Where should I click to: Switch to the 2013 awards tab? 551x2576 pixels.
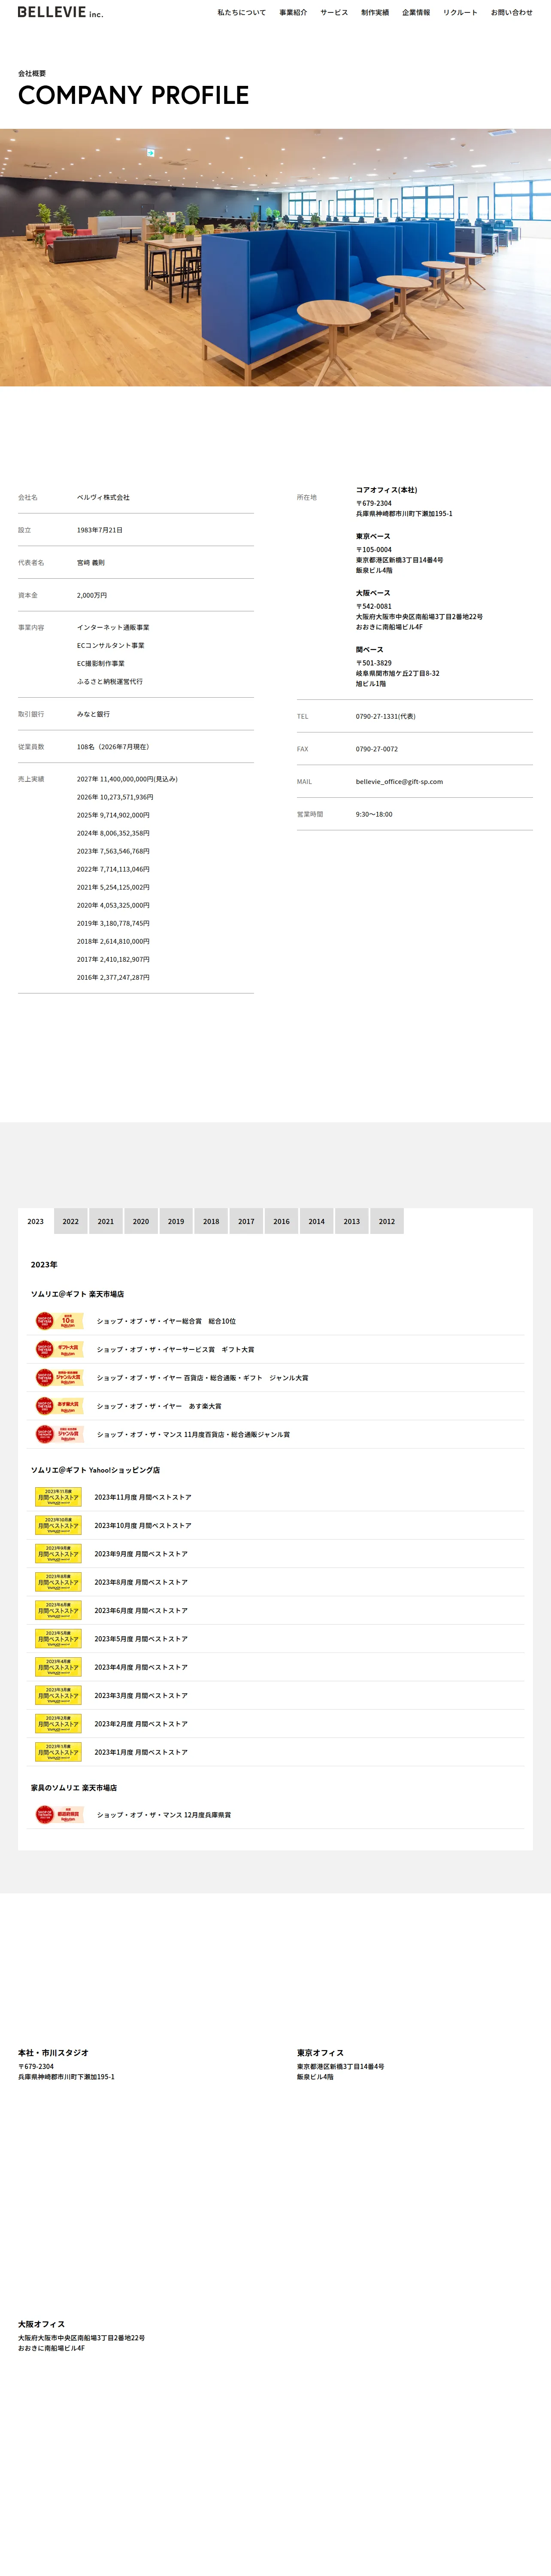pyautogui.click(x=352, y=1221)
